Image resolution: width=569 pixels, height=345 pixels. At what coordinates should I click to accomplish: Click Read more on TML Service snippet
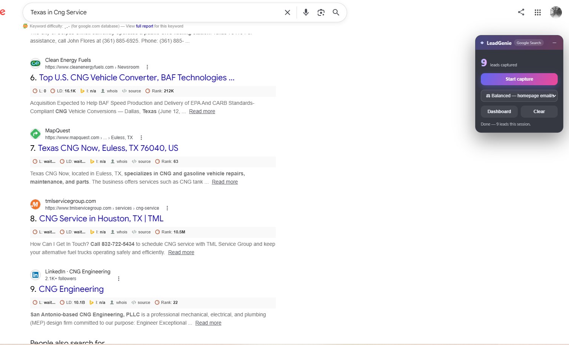click(x=181, y=252)
